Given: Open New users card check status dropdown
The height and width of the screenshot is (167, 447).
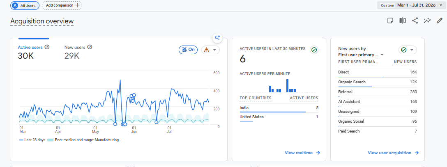Looking at the screenshot, I should point(408,50).
